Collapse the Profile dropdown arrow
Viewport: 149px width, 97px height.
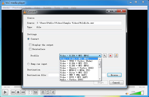pyautogui.click(x=100, y=56)
